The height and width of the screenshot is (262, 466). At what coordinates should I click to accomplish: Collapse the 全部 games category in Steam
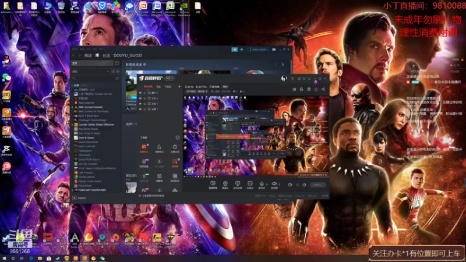[x=73, y=86]
